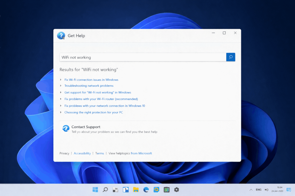
Task: Open File Explorer folder icon in taskbar
Action: (136, 190)
